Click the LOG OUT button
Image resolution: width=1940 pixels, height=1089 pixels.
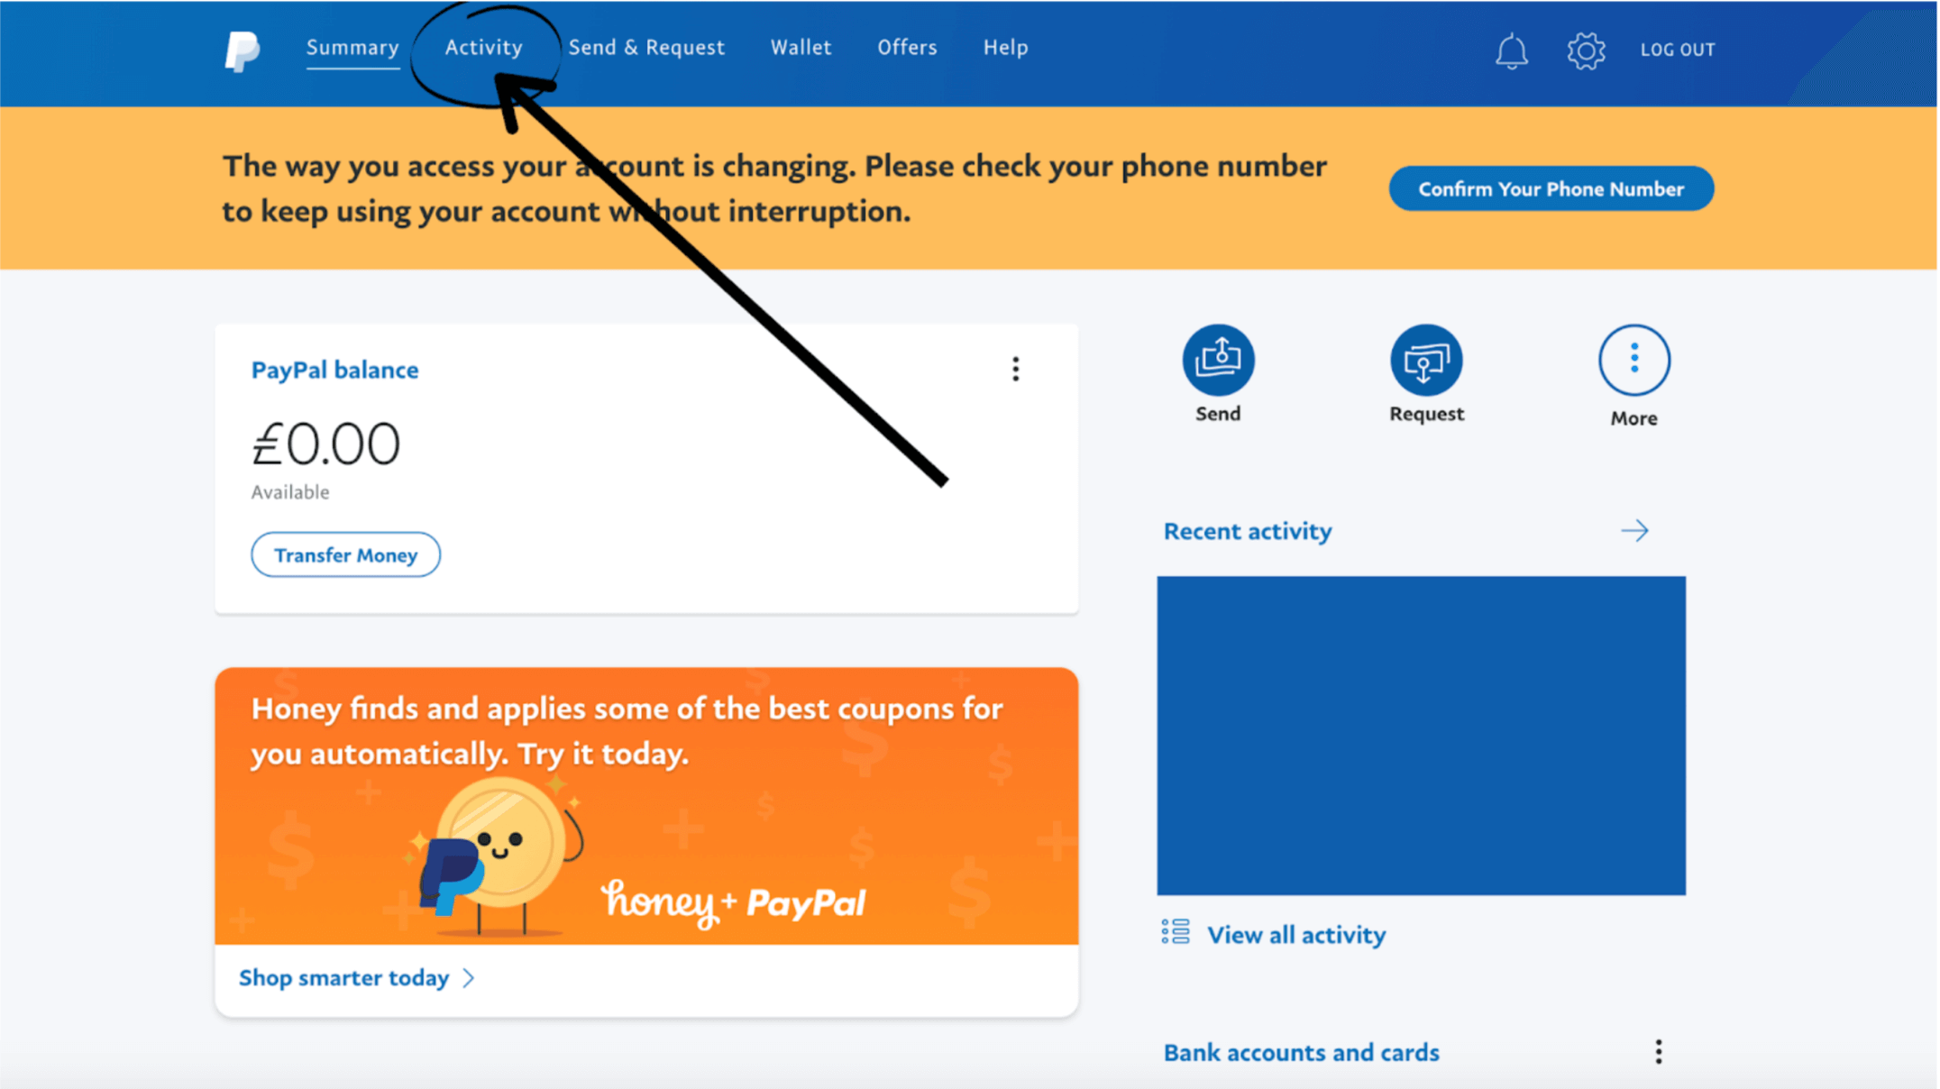coord(1676,50)
